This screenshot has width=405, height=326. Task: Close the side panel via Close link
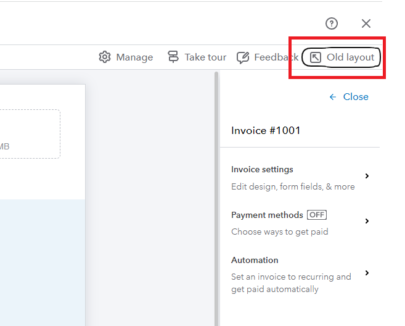[x=356, y=97]
